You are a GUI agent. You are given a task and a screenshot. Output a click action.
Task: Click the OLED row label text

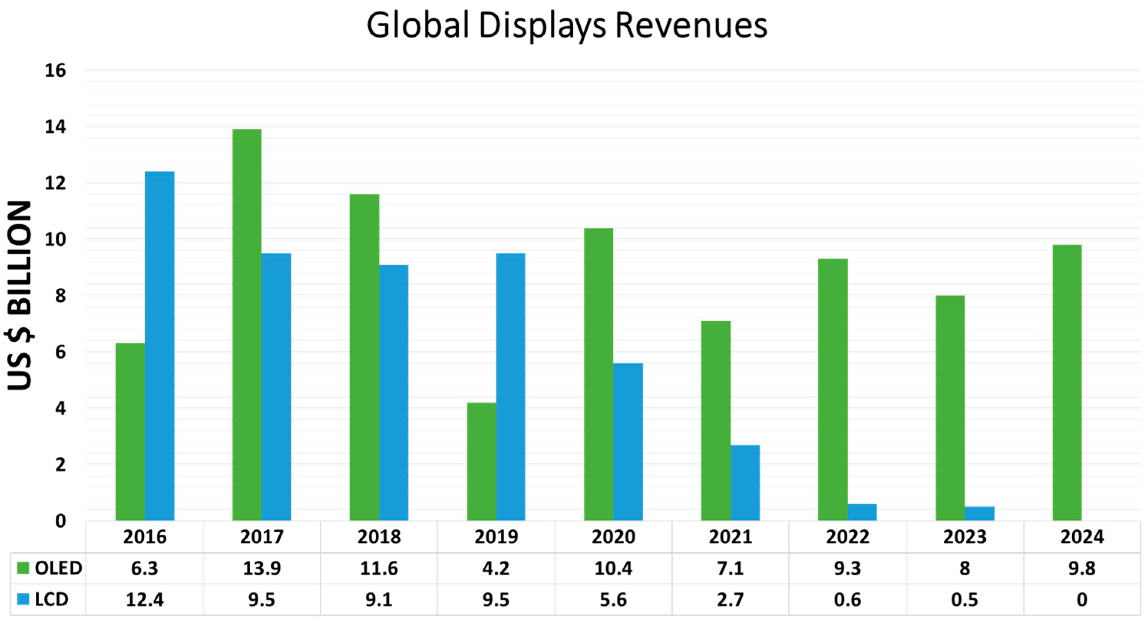tap(58, 568)
